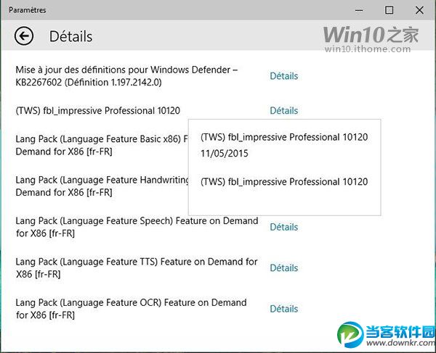Screen dimensions: 436x353
Task: Select Language Feature Handwriting pack entry
Action: (x=102, y=186)
